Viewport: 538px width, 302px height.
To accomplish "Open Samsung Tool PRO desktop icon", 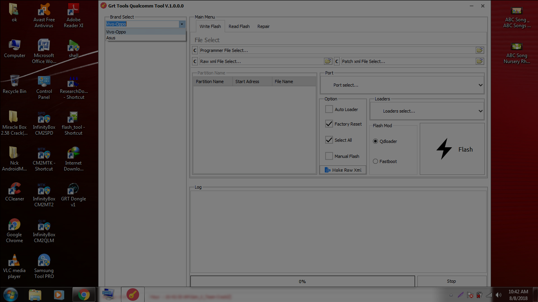I will (44, 266).
